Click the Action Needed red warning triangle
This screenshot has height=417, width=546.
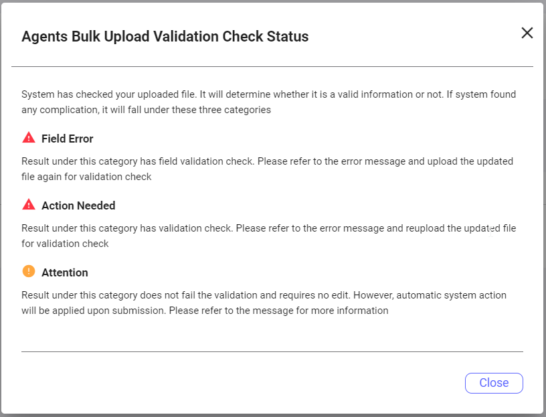click(29, 205)
